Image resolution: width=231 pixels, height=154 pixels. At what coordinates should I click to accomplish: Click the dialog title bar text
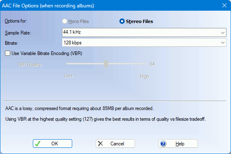click(48, 6)
